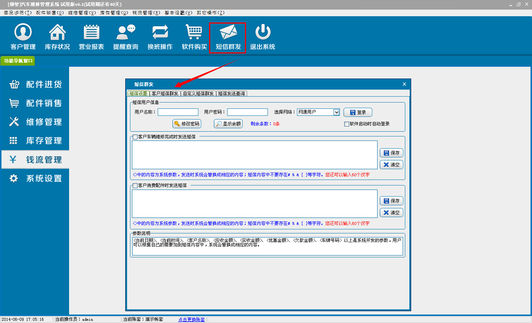
Task: Select 钱流管理 in left sidebar
Action: tap(35, 160)
